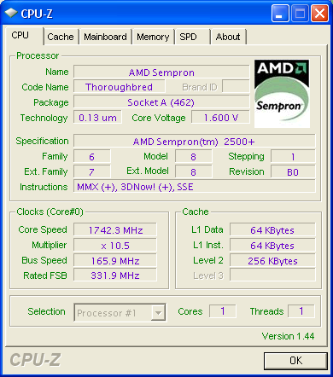Click the Thoroughbred code name value
Viewport: 333px width, 377px height.
click(120, 87)
